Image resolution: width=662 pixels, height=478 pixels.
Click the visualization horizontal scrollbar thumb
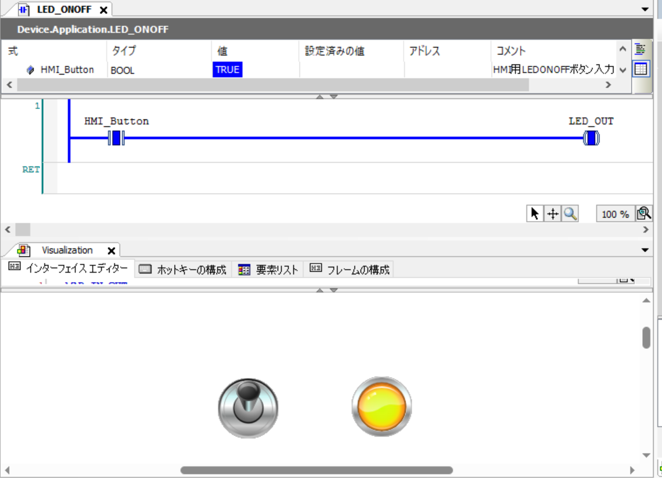tap(316, 470)
